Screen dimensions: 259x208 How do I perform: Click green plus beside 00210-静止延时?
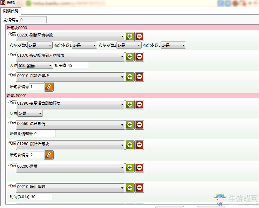pos(130,188)
